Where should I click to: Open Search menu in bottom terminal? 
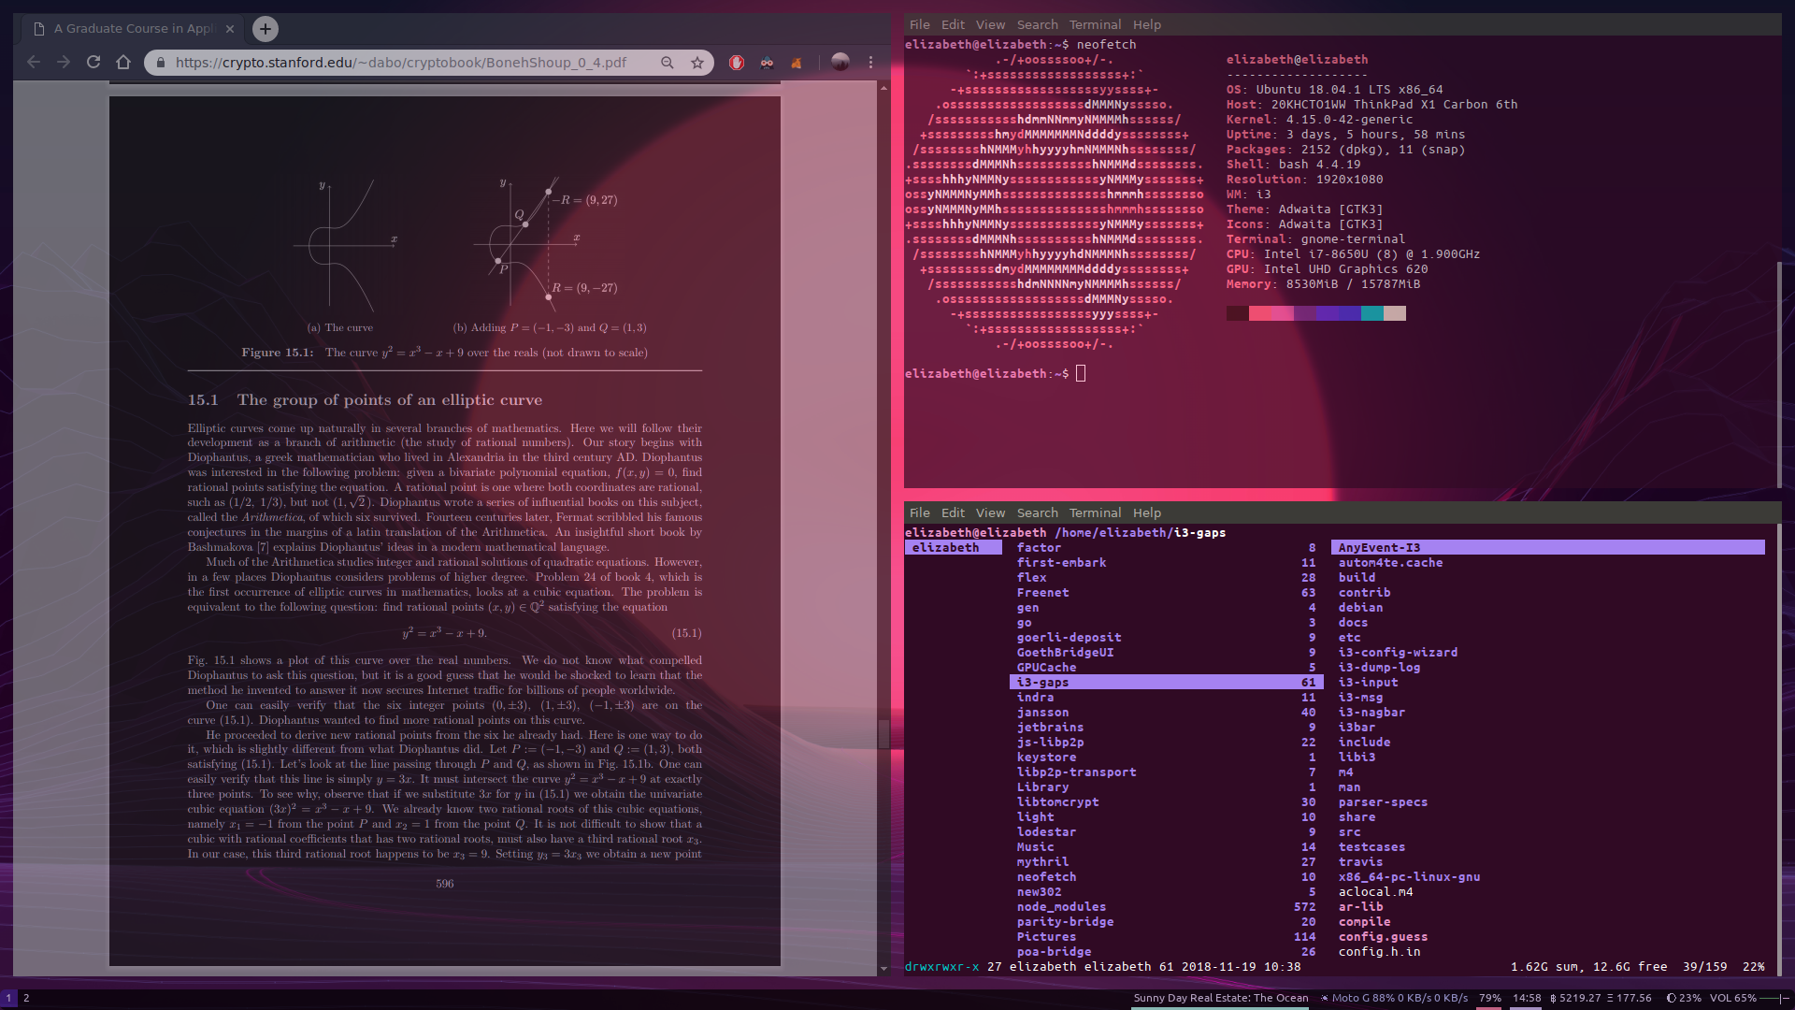point(1037,513)
